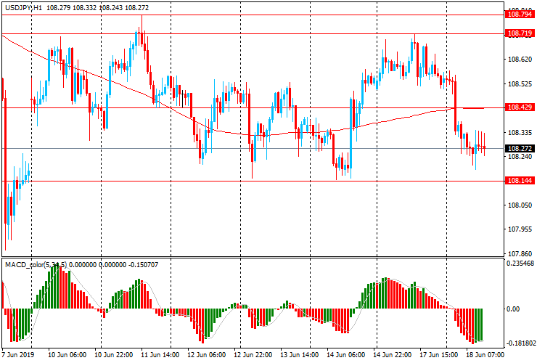Click the 108.429 red price level label
The height and width of the screenshot is (363, 537).
pos(520,107)
